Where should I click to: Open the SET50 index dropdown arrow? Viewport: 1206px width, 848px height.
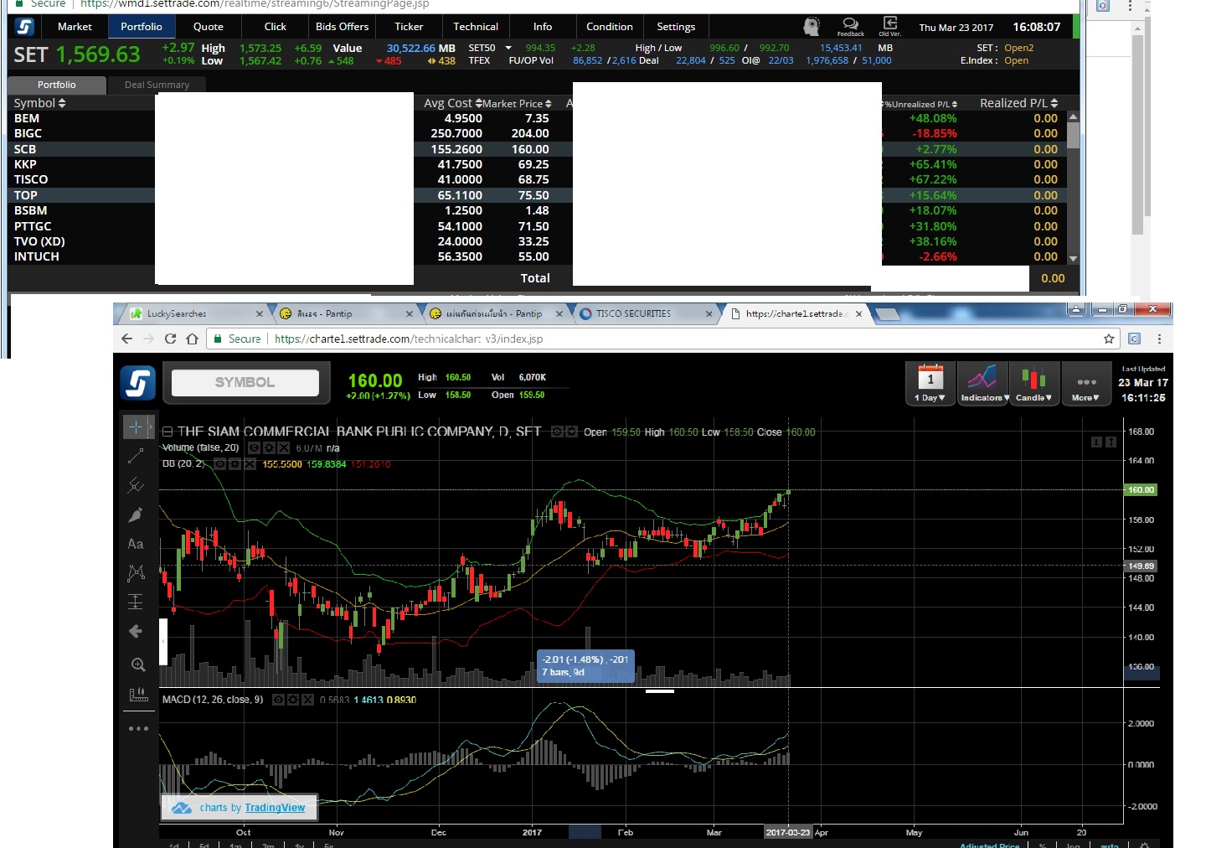(x=508, y=49)
